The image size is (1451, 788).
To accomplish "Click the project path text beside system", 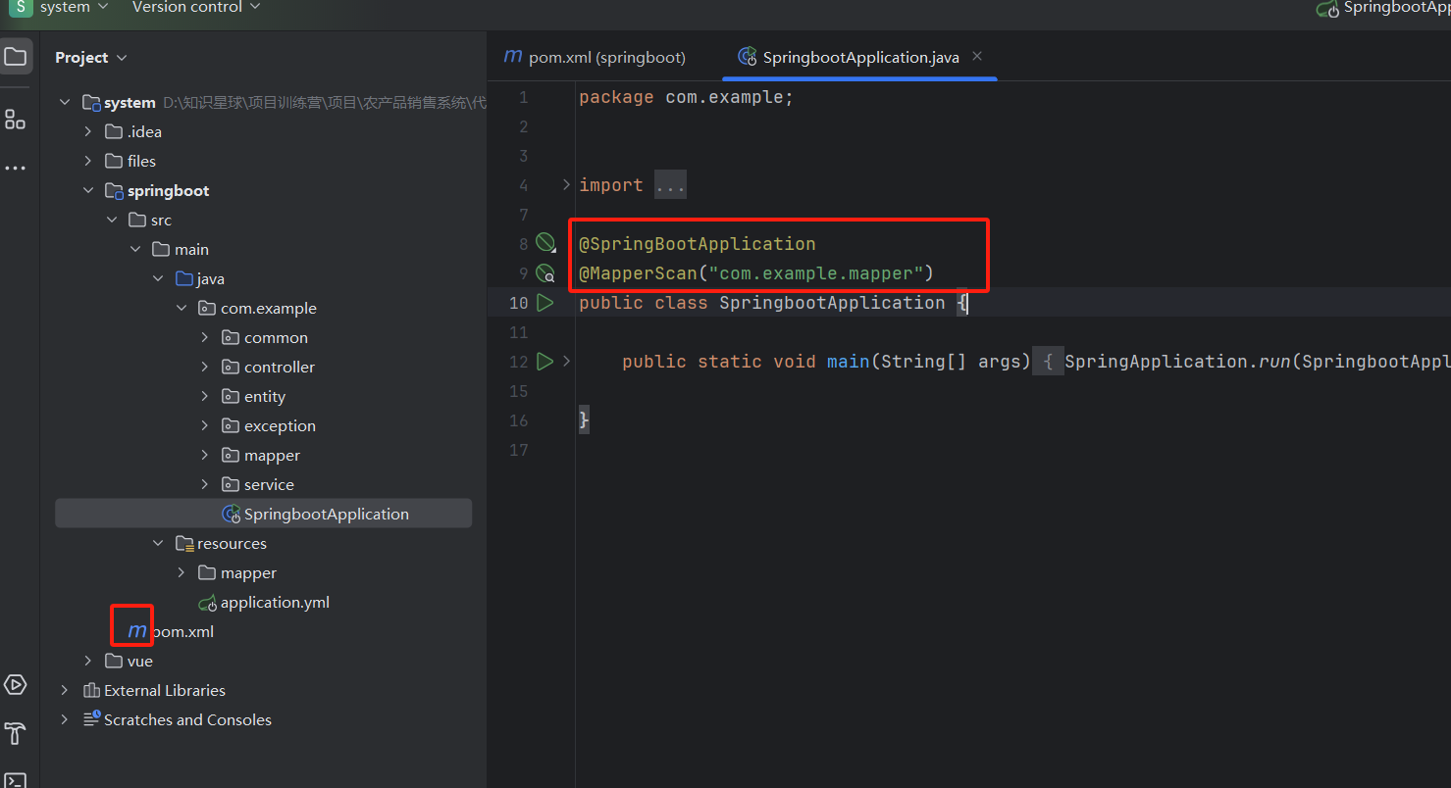I will point(325,102).
